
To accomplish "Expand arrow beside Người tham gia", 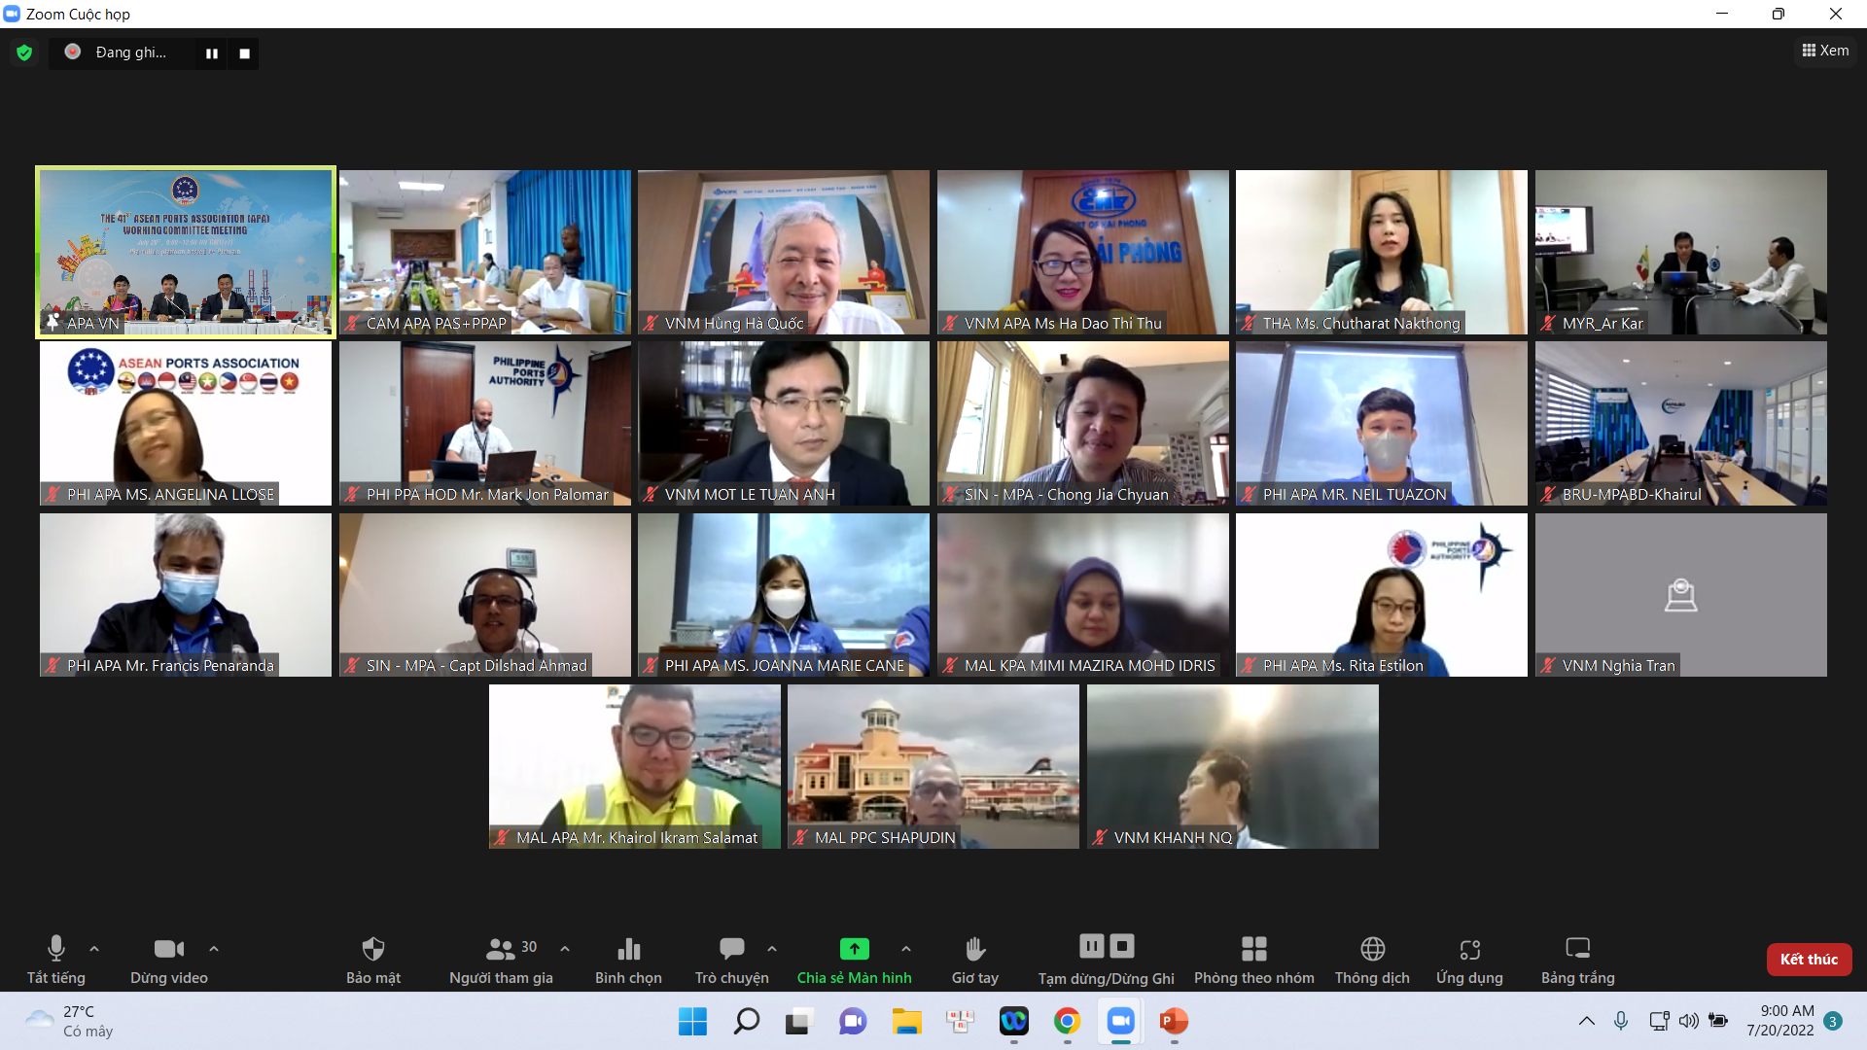I will coord(565,948).
